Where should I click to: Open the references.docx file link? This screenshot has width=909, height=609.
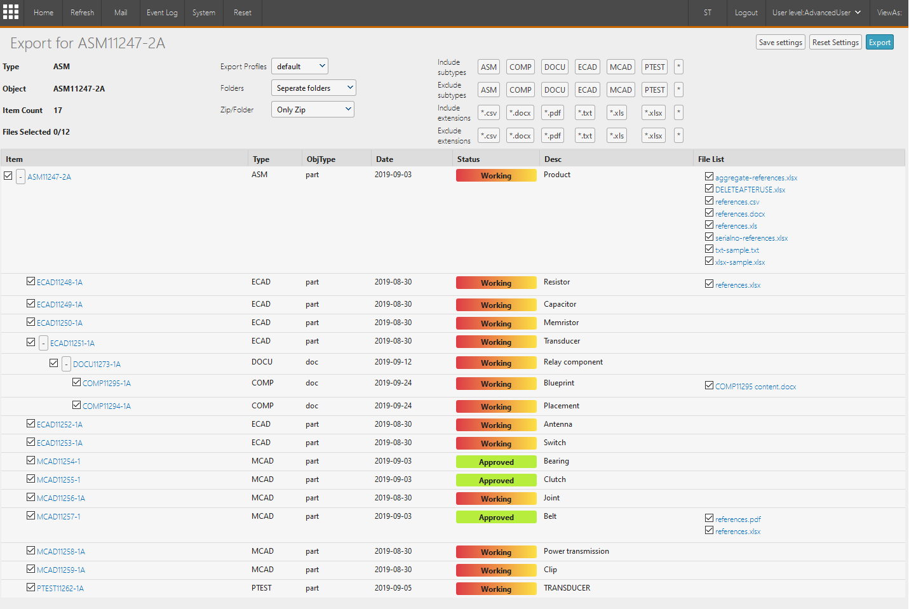(x=740, y=214)
